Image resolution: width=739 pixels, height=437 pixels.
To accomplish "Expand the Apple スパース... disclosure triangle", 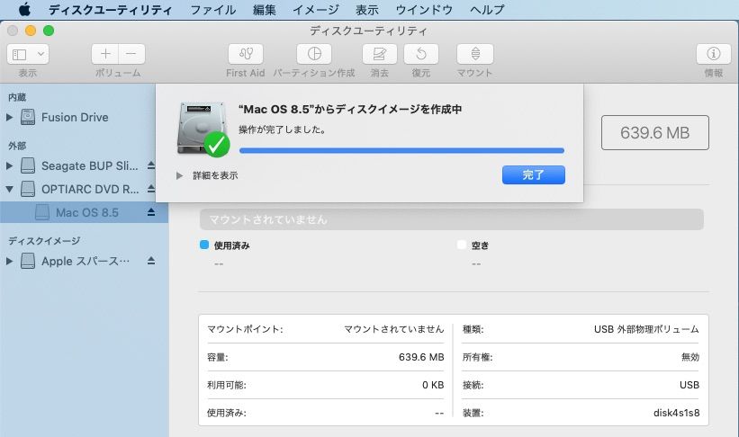I will [x=9, y=261].
